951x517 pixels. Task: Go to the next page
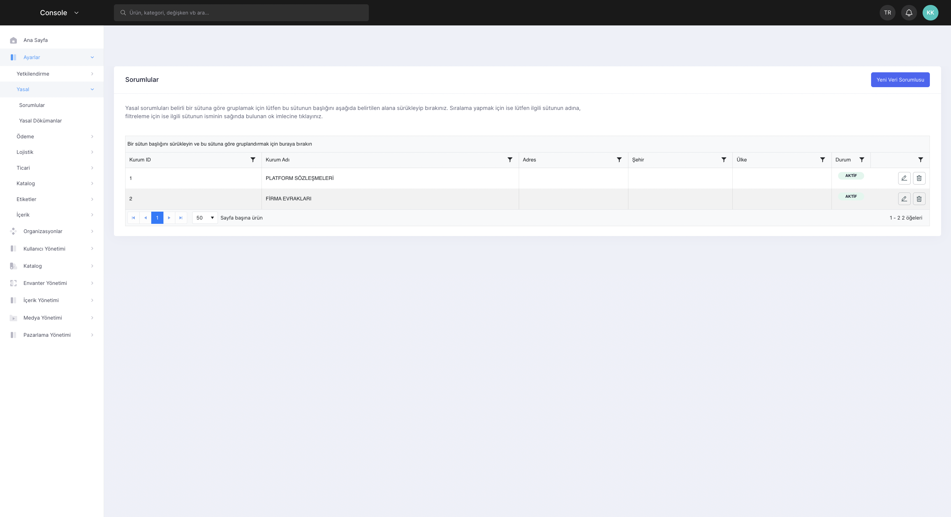click(169, 218)
